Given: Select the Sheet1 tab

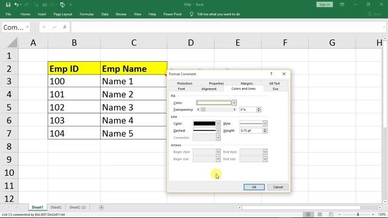Looking at the screenshot, I should tap(38, 207).
